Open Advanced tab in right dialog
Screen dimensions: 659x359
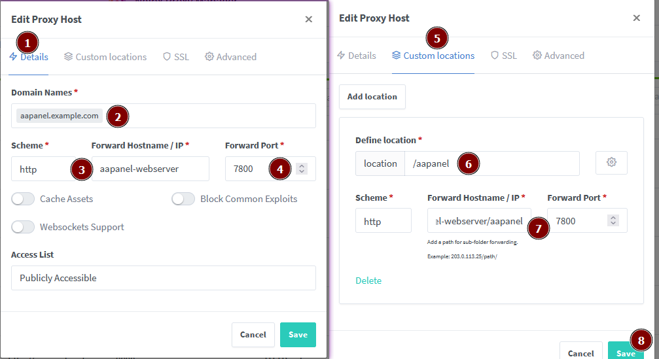pyautogui.click(x=558, y=56)
